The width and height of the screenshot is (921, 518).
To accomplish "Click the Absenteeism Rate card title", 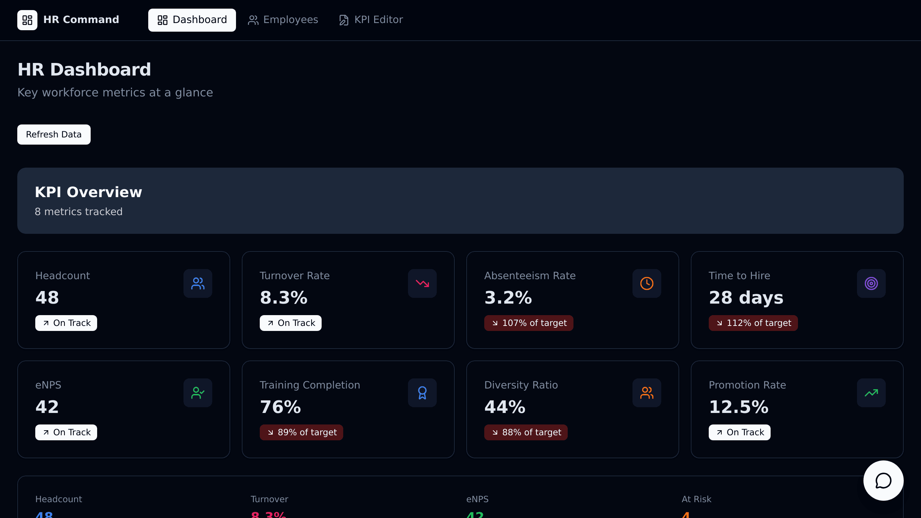I will (530, 276).
